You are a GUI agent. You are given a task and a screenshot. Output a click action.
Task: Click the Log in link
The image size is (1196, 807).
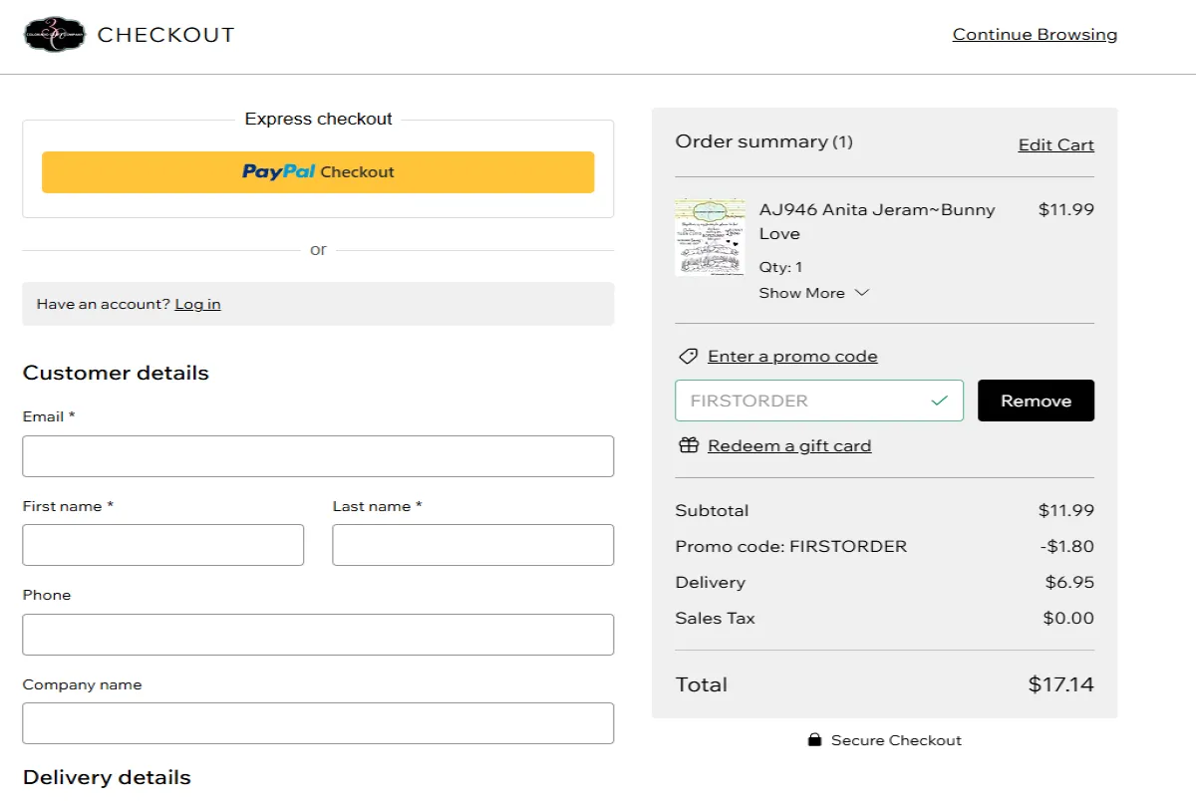point(197,304)
